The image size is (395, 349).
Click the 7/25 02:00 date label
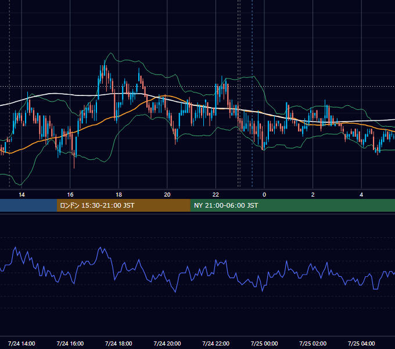coord(313,343)
